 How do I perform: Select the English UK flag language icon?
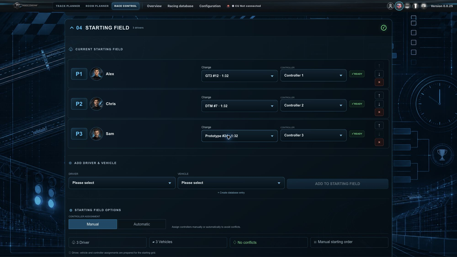coord(399,6)
